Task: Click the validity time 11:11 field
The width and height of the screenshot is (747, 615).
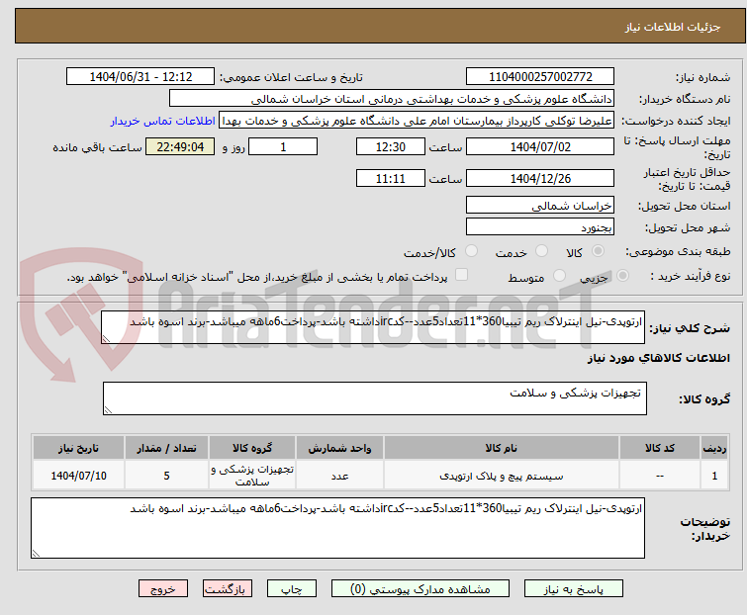Action: pos(390,179)
